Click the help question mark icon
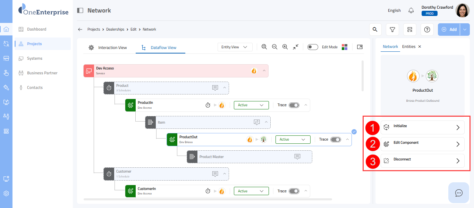The width and height of the screenshot is (474, 208). pyautogui.click(x=427, y=30)
